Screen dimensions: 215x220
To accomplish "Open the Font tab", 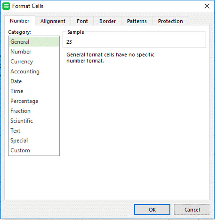I will point(82,21).
